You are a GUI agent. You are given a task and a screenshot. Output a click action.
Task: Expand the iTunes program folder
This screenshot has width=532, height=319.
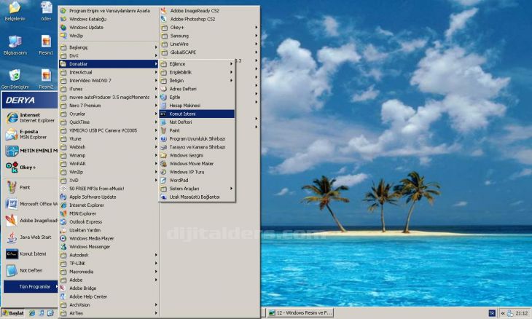(x=109, y=89)
